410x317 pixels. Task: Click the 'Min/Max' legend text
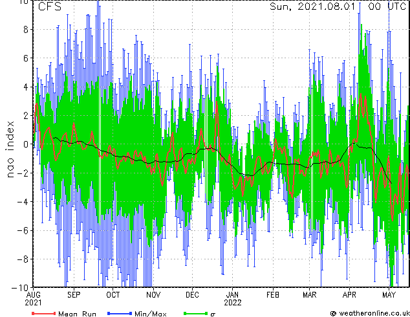click(151, 314)
